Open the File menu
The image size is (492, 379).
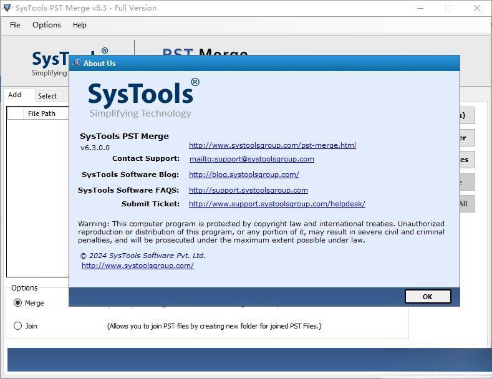click(15, 25)
